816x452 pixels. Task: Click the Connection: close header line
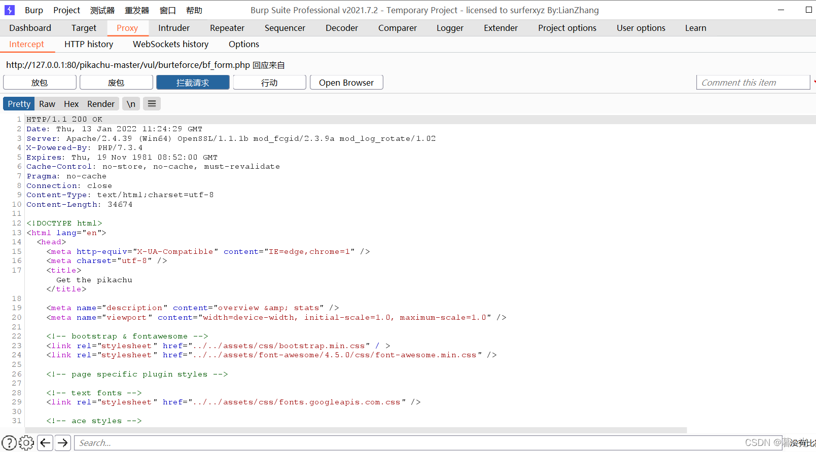tap(69, 185)
